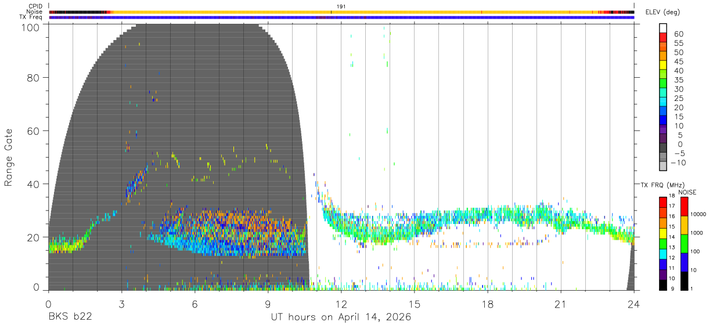Pick the white top segment of the ELEV colorbar
713x329 pixels.
[663, 28]
